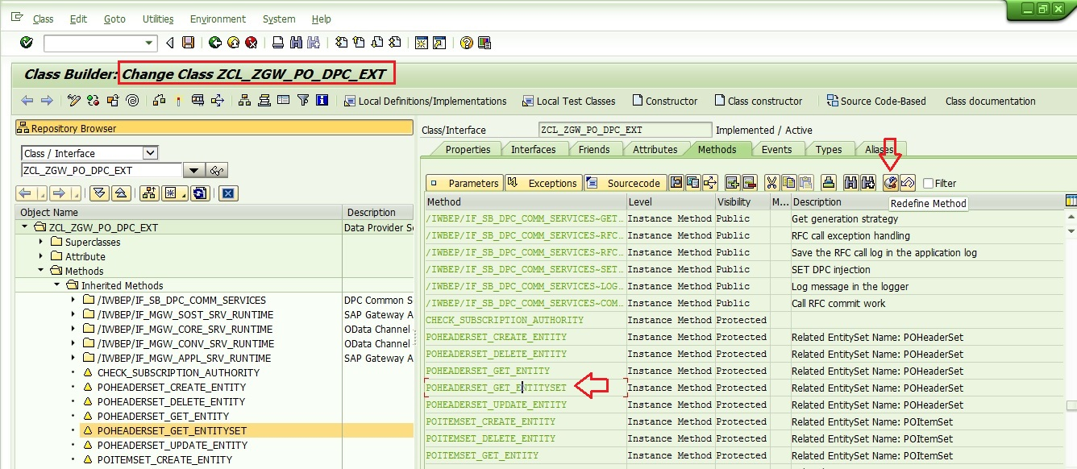Click the Exceptions icon on methods toolbar
The height and width of the screenshot is (469, 1077).
tap(543, 182)
